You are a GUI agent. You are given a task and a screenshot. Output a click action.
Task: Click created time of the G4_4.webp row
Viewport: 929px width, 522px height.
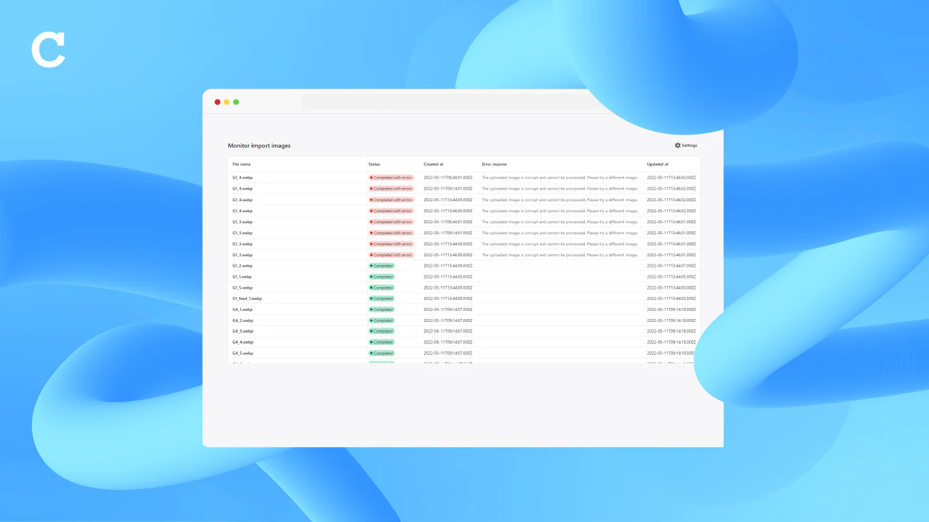point(448,342)
